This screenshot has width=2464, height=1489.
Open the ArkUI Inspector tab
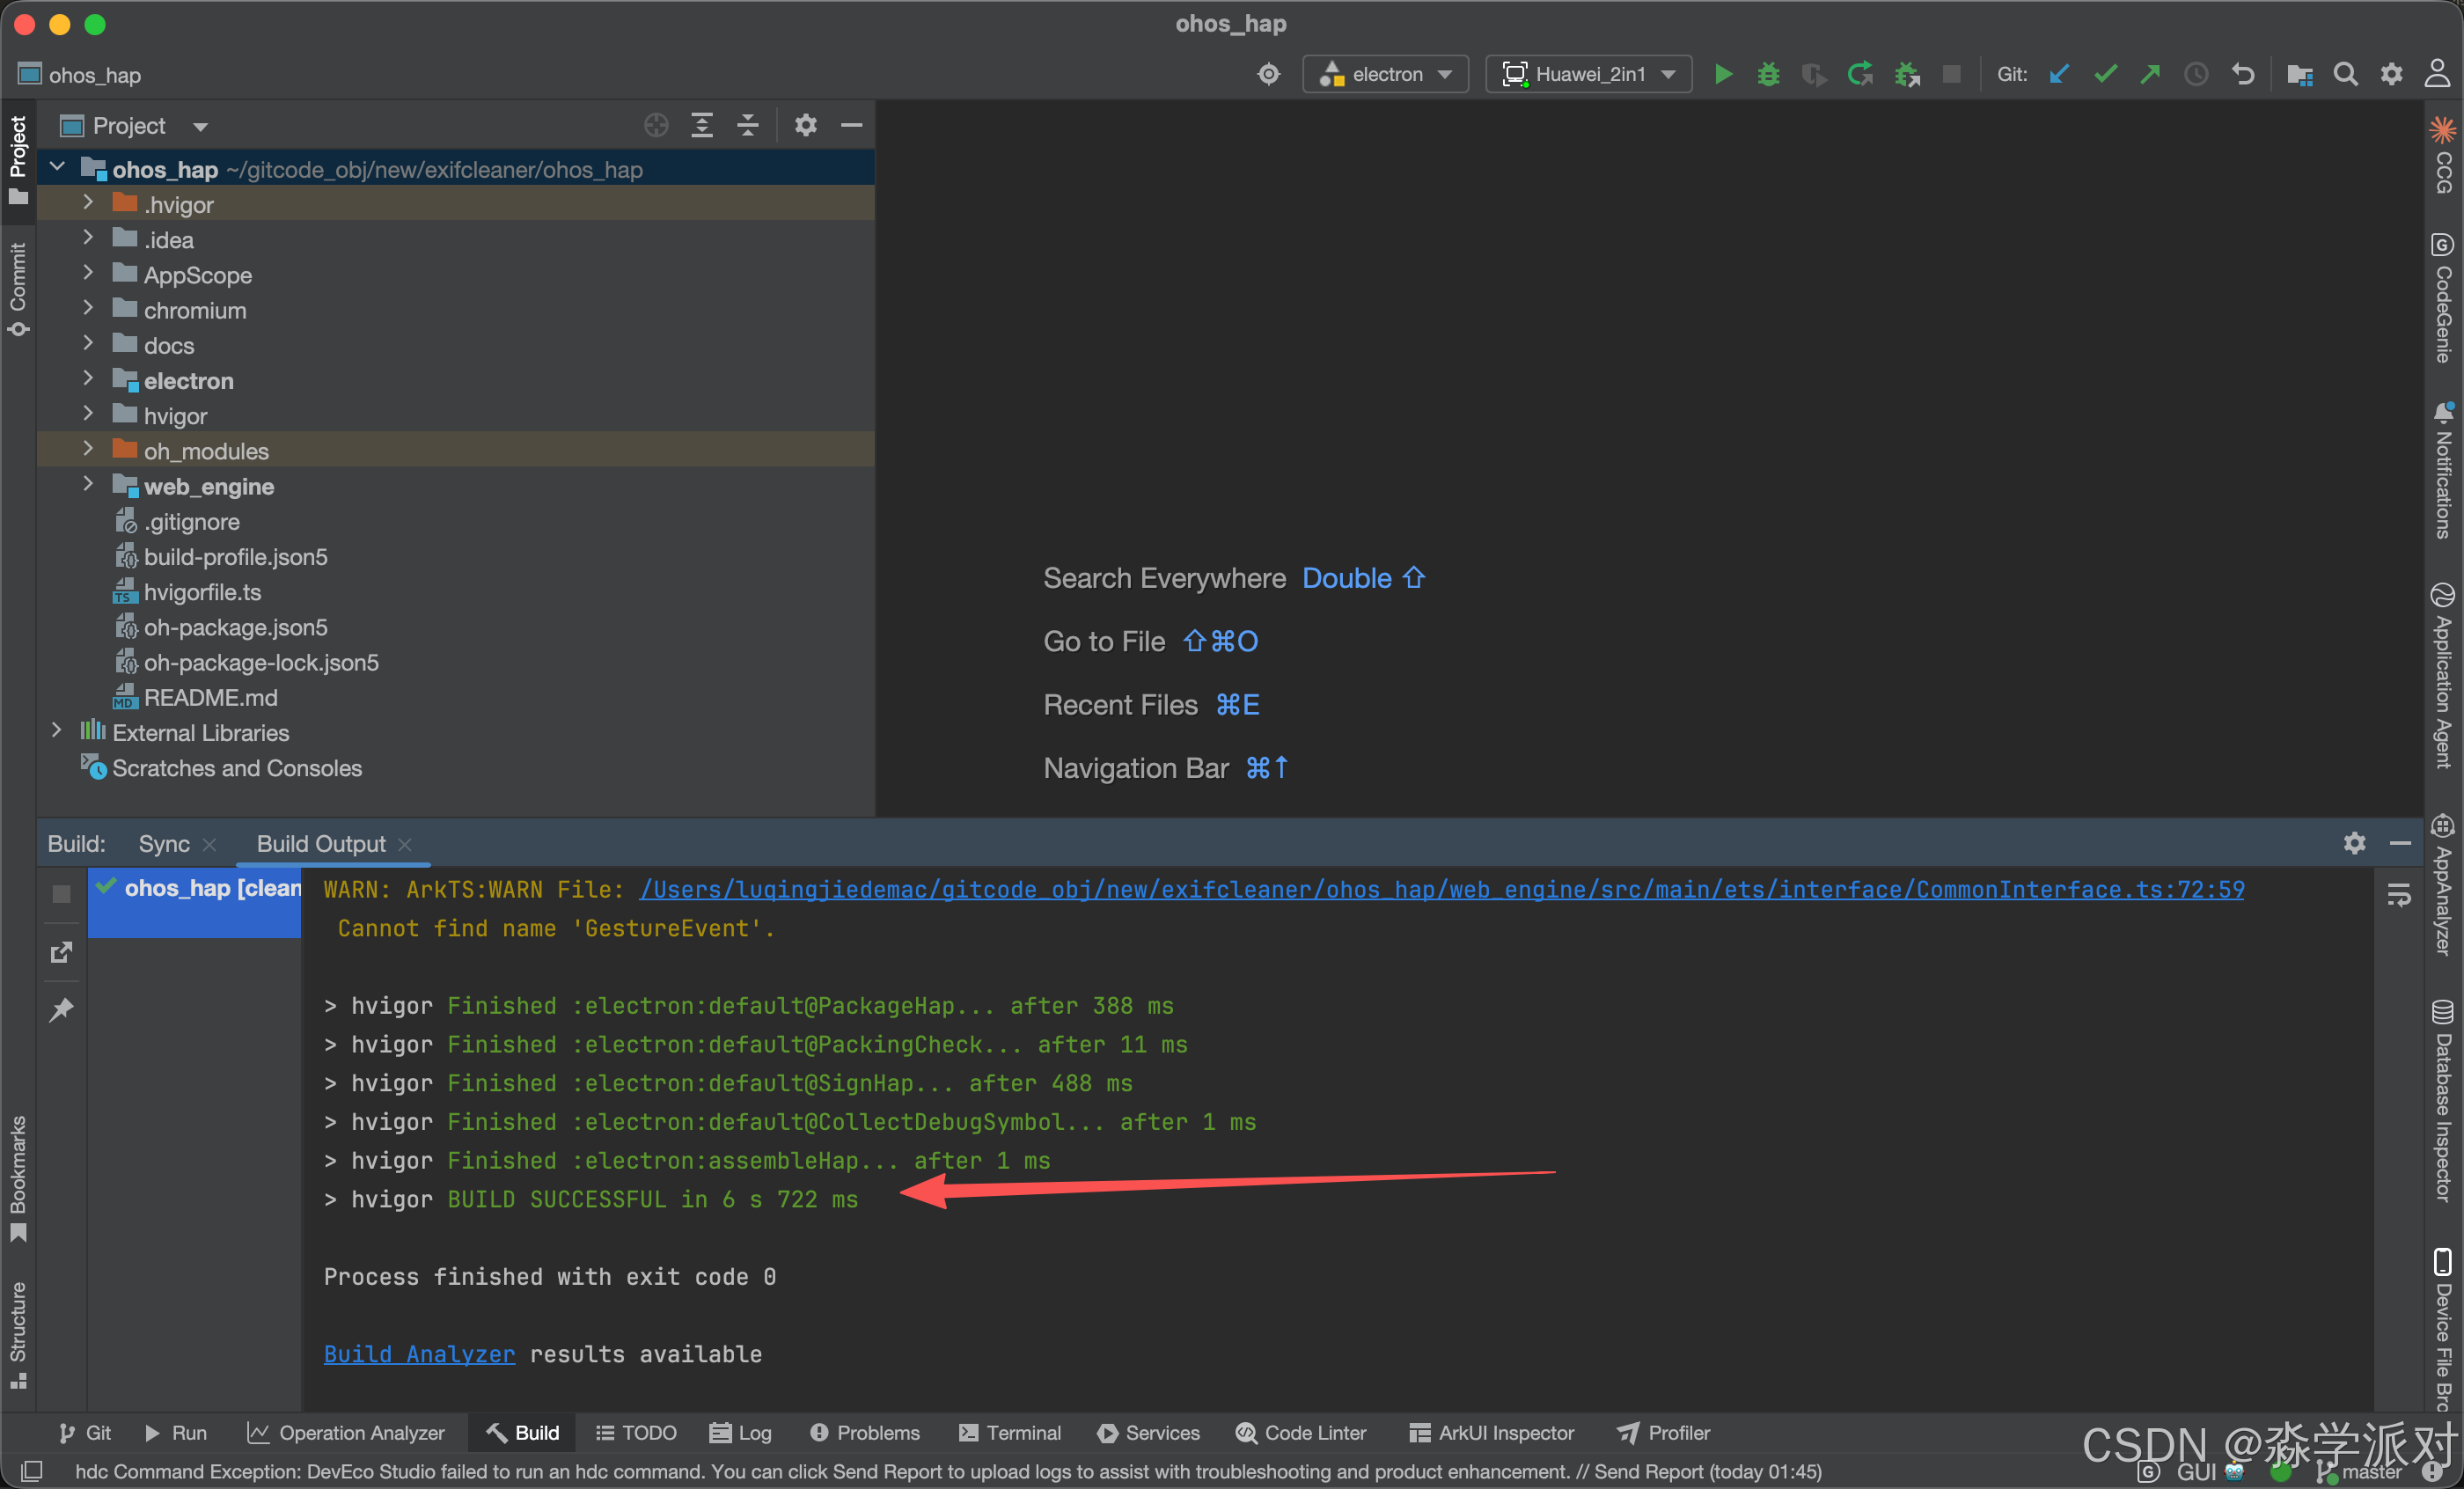tap(1491, 1432)
